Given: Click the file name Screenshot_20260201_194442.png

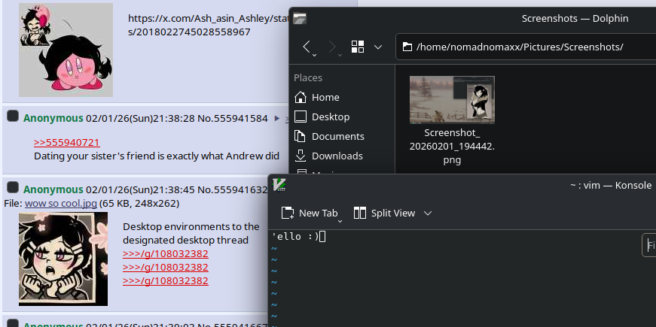Looking at the screenshot, I should coord(452,146).
